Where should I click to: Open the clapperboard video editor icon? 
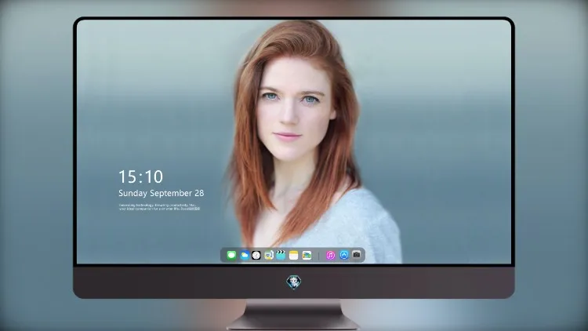(x=281, y=255)
